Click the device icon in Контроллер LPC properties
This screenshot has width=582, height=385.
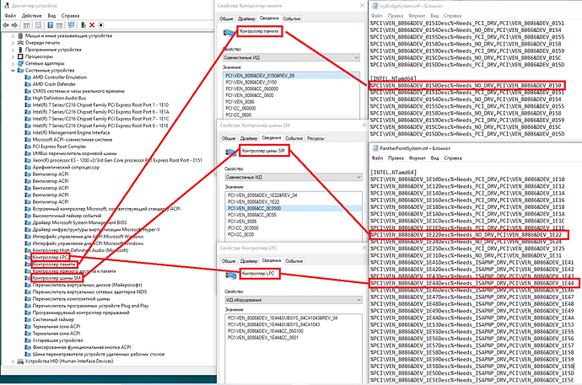point(231,275)
